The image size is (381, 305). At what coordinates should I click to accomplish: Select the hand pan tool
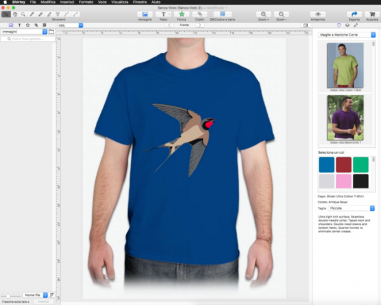(x=15, y=14)
